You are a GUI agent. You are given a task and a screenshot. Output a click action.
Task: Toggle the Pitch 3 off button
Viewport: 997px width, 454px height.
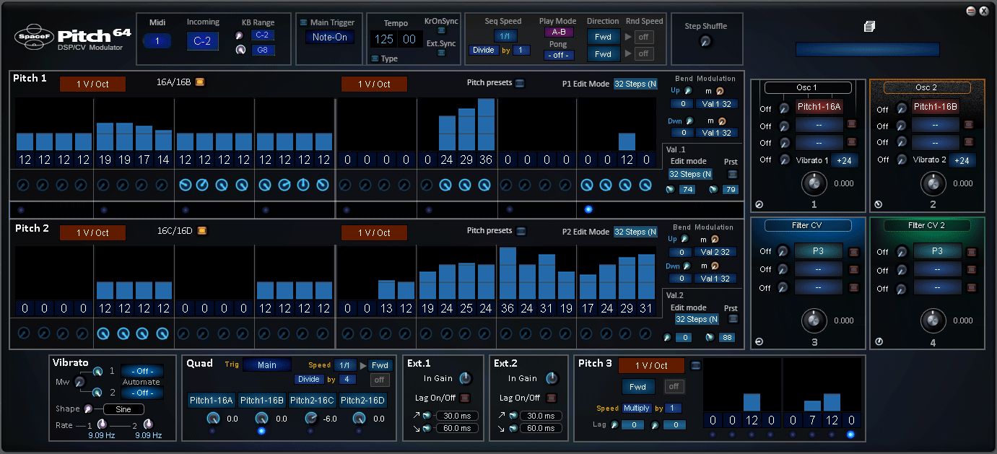point(674,386)
